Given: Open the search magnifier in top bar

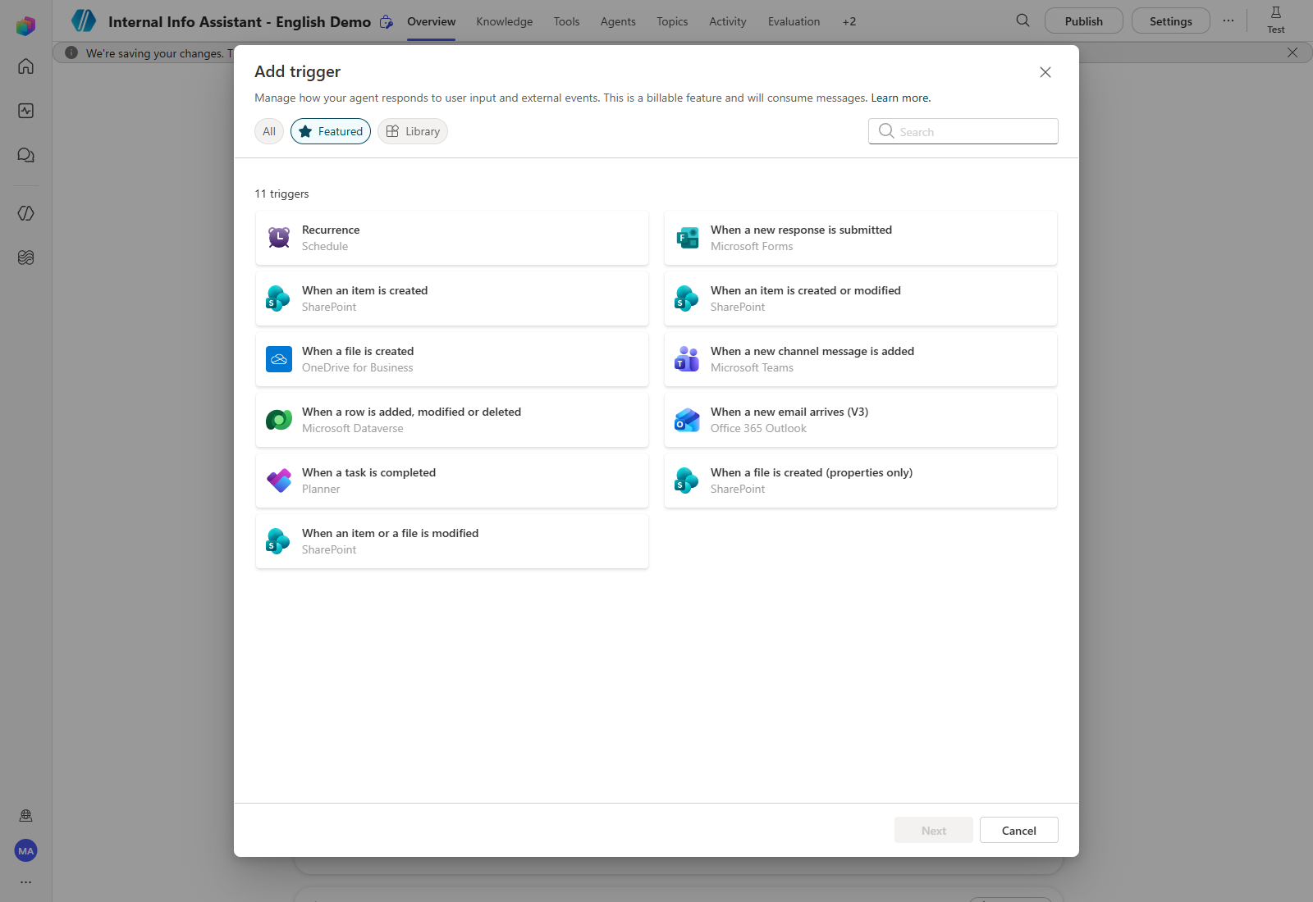Looking at the screenshot, I should (1022, 20).
